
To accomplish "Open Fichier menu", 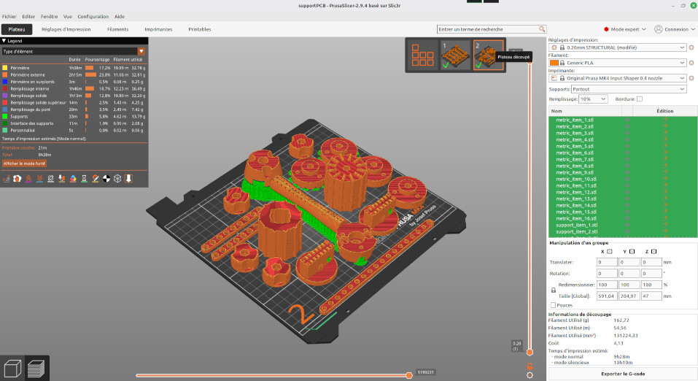I will [x=9, y=17].
